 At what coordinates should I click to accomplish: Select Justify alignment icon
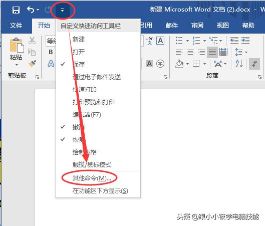click(x=212, y=52)
